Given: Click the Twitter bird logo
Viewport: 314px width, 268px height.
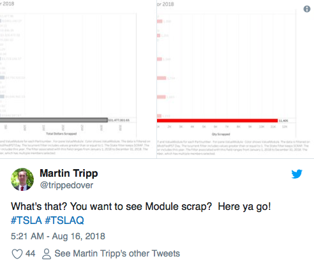Looking at the screenshot, I should pos(297,174).
